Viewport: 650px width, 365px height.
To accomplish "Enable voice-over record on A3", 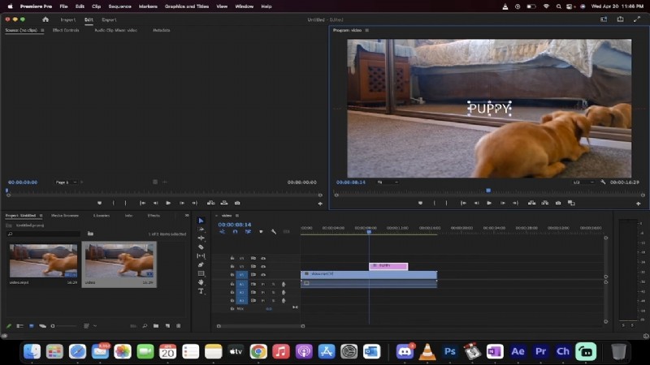I will 284,300.
